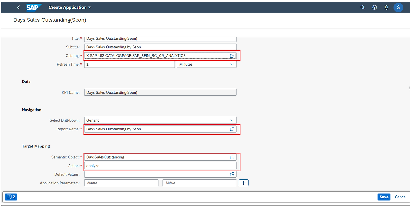Edit the Subtitle input field
Screen dimensions: 410x206
pyautogui.click(x=160, y=47)
